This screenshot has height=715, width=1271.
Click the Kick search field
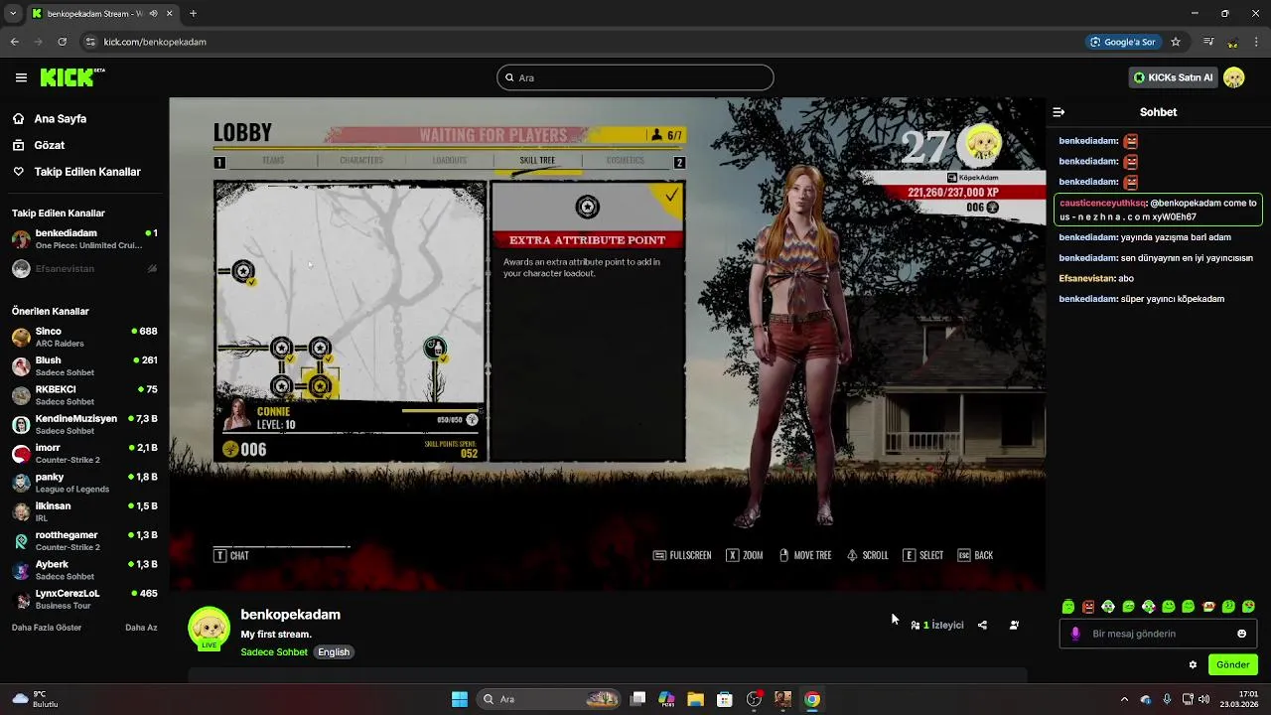(x=635, y=77)
